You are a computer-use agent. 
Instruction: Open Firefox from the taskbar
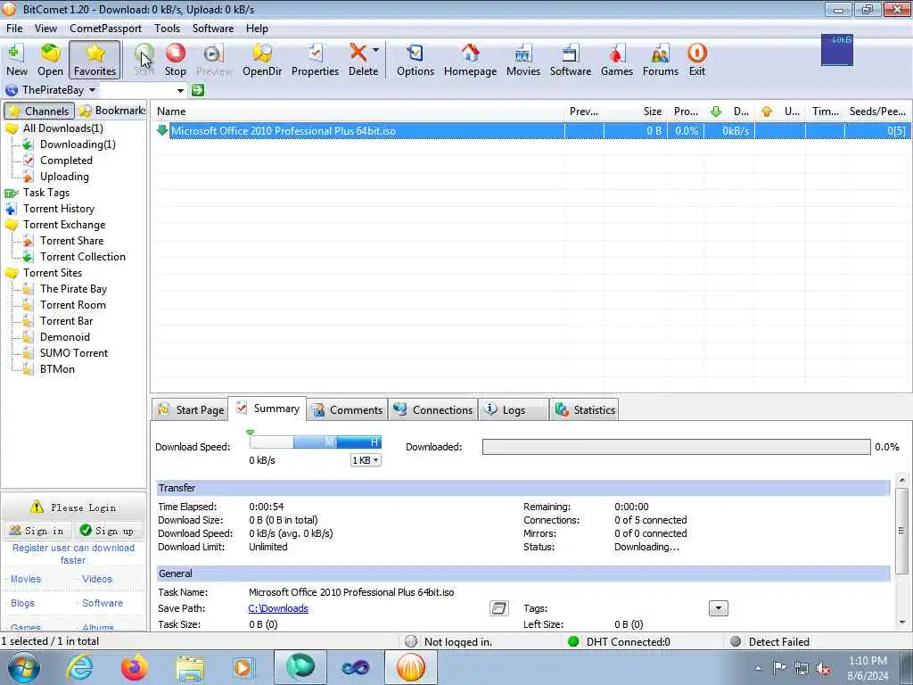pyautogui.click(x=135, y=667)
